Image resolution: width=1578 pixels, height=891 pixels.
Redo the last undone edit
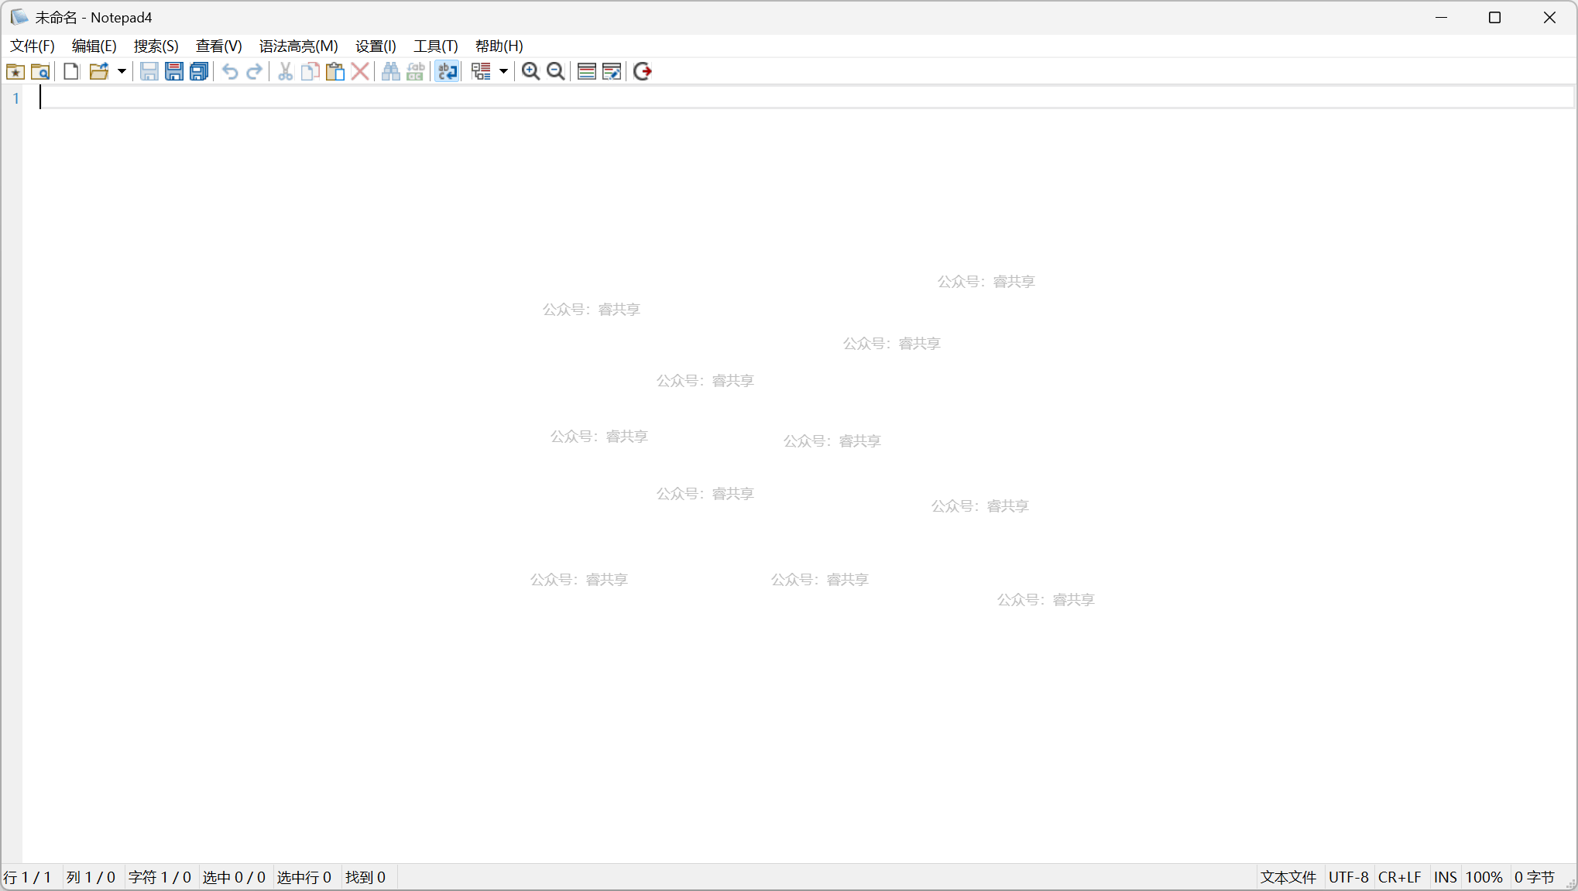click(x=255, y=72)
